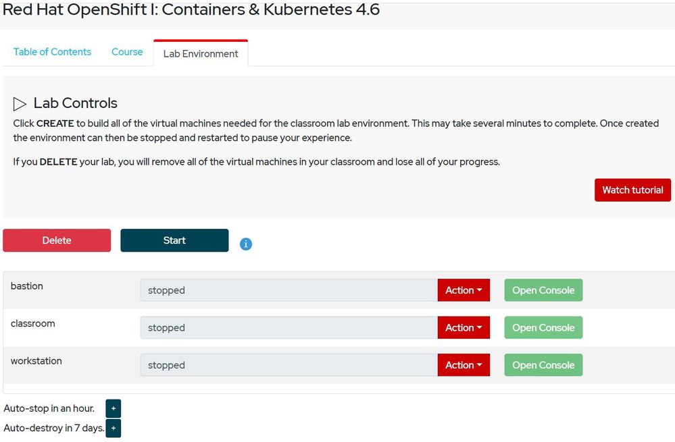
Task: Click the workstation machine name
Action: [36, 361]
